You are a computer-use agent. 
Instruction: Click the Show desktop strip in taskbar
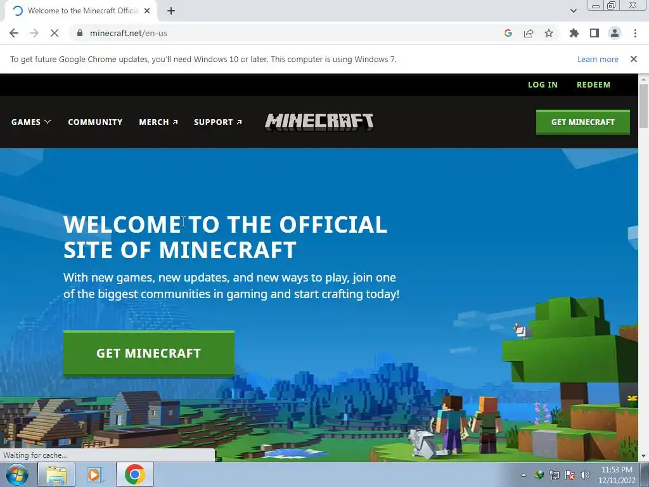pos(645,474)
